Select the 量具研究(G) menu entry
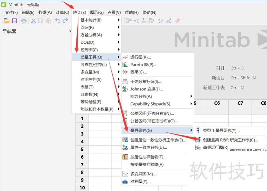The height and width of the screenshot is (191, 267). click(x=158, y=130)
